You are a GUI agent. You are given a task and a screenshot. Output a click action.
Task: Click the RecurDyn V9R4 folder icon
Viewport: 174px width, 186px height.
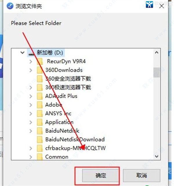pyautogui.click(x=40, y=62)
